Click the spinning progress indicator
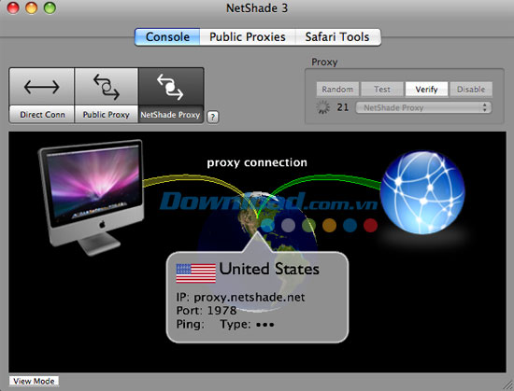 coord(323,107)
